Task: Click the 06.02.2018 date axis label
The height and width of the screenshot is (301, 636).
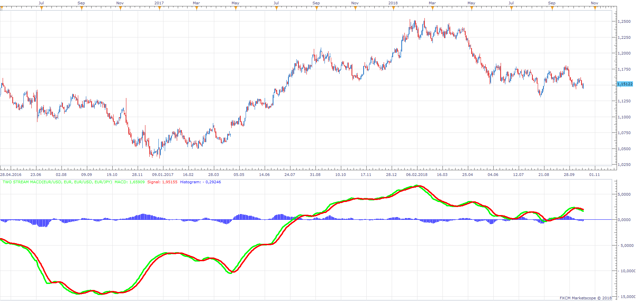Action: (x=417, y=175)
